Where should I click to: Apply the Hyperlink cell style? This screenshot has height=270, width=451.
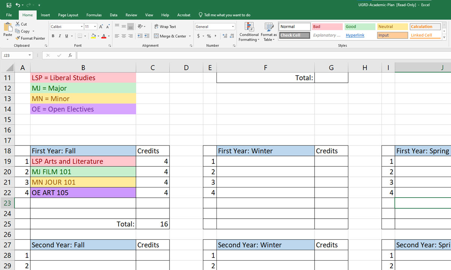[355, 35]
